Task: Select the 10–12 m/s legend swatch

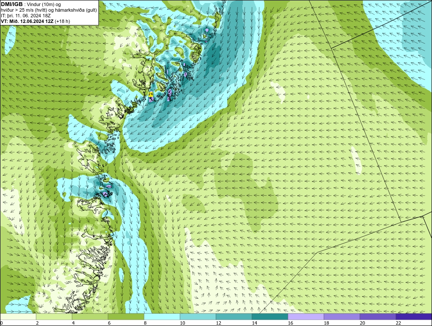Action: (x=198, y=316)
